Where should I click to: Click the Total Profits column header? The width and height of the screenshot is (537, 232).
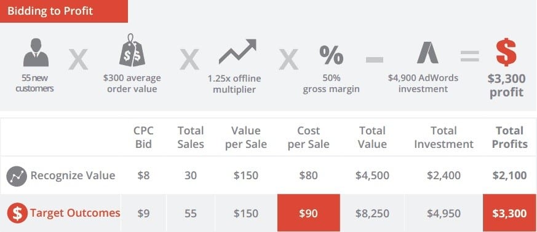509,137
